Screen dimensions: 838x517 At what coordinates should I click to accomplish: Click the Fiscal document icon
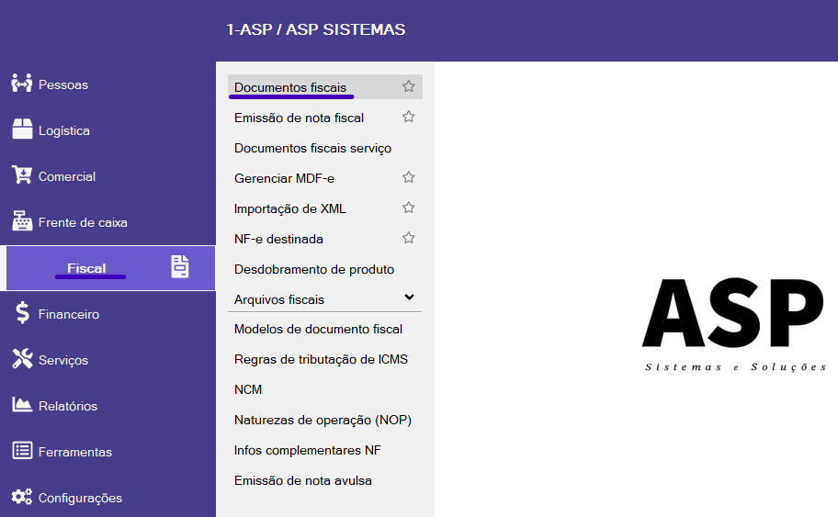tap(180, 267)
